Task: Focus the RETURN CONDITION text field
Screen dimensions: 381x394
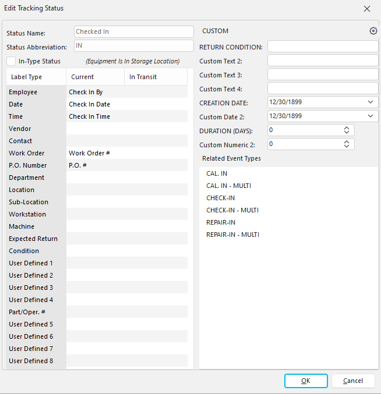Action: [x=323, y=47]
